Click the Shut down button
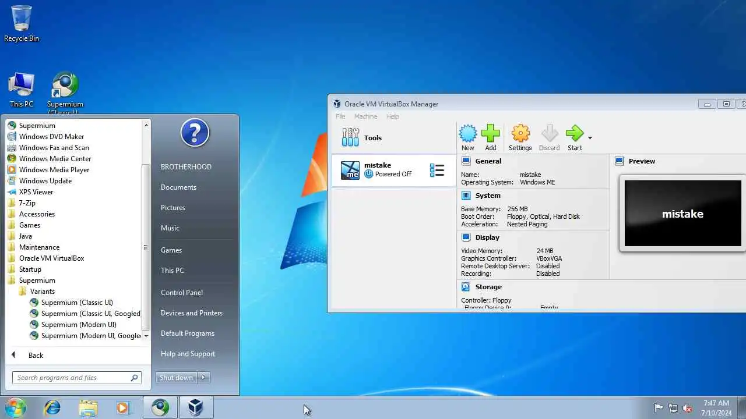 click(177, 378)
